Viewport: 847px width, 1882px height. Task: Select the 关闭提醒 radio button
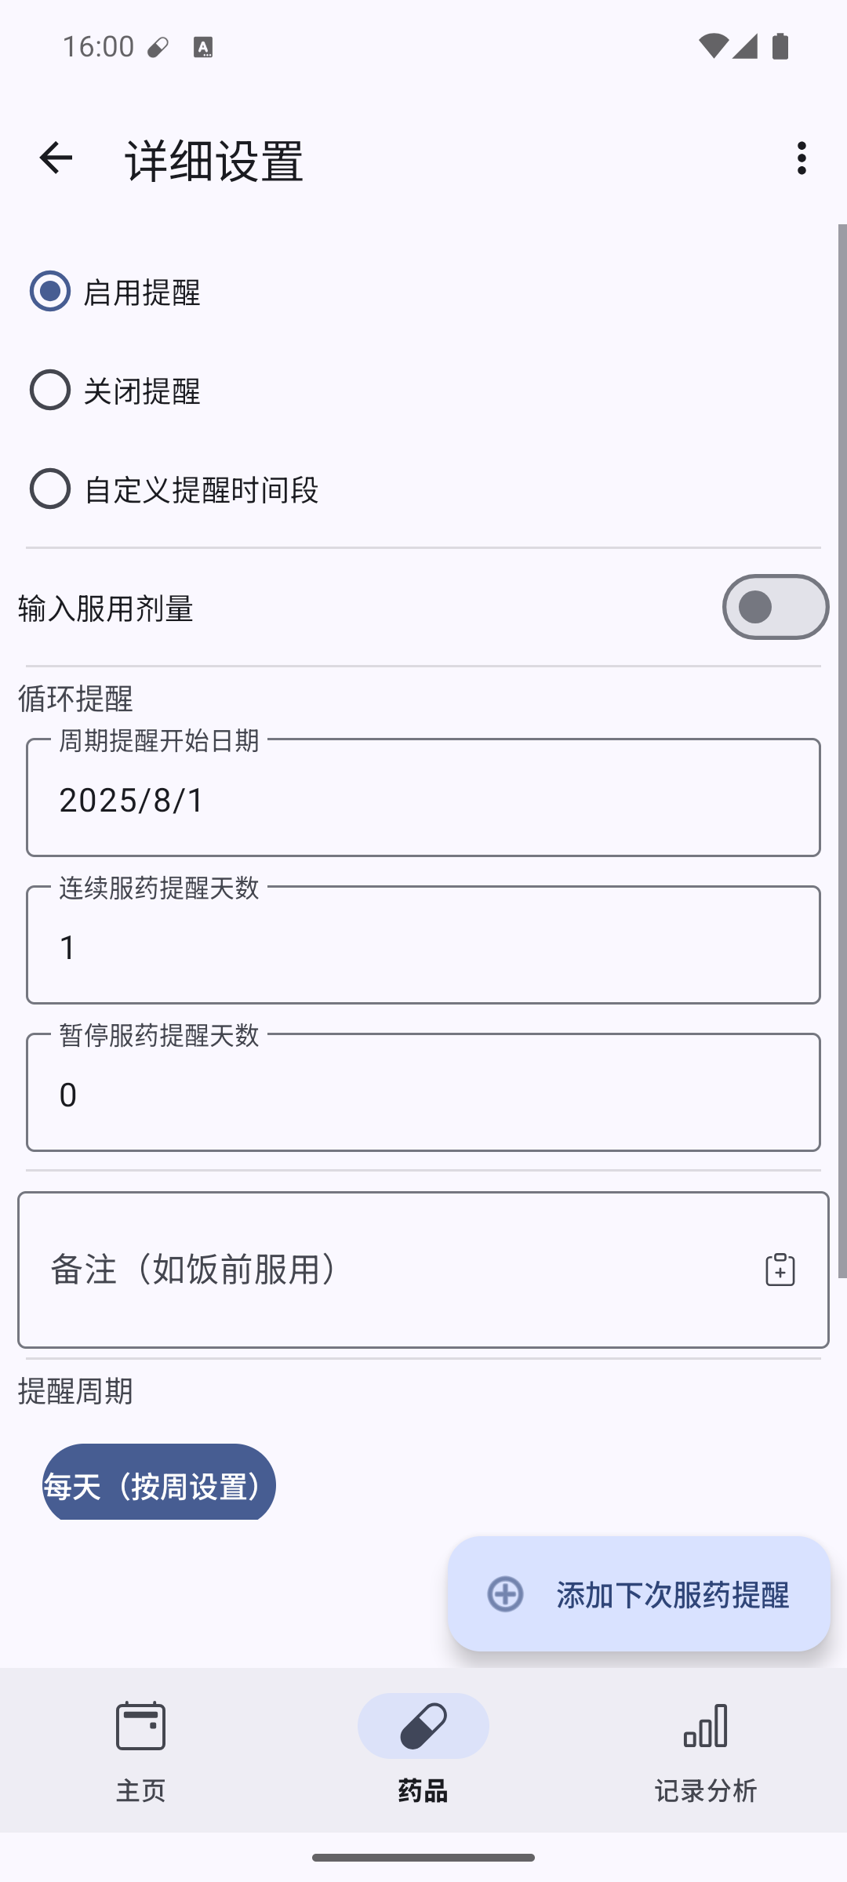pyautogui.click(x=50, y=390)
